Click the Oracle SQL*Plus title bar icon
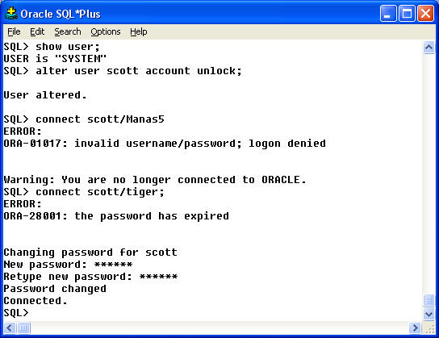 tap(11, 14)
